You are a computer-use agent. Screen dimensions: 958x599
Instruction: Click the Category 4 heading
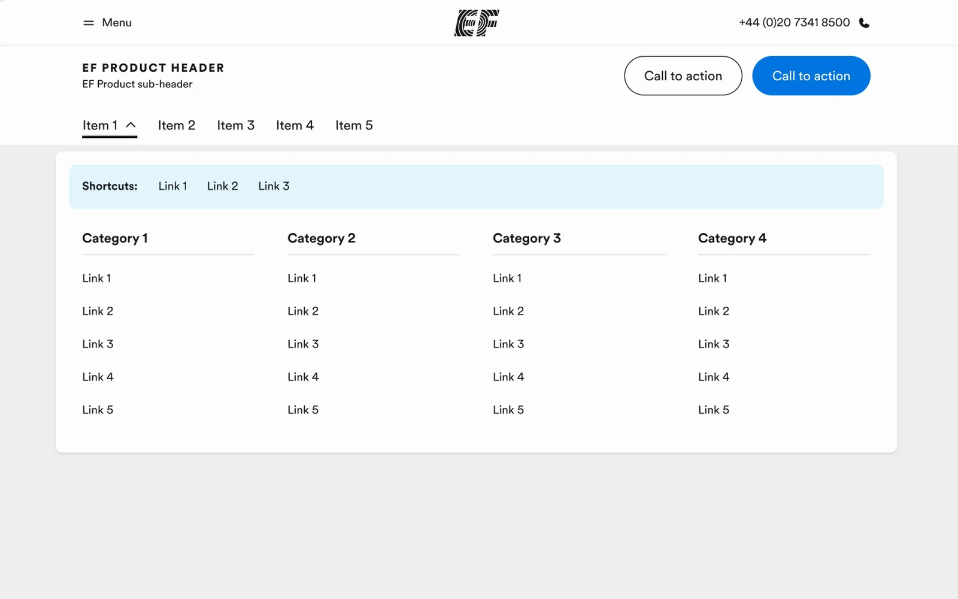pos(732,238)
